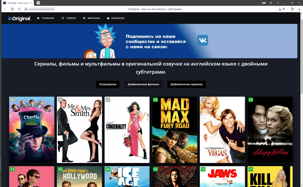The width and height of the screenshot is (303, 187).
Task: Click the film reel icon beside Фильмы
Action: (84, 18)
